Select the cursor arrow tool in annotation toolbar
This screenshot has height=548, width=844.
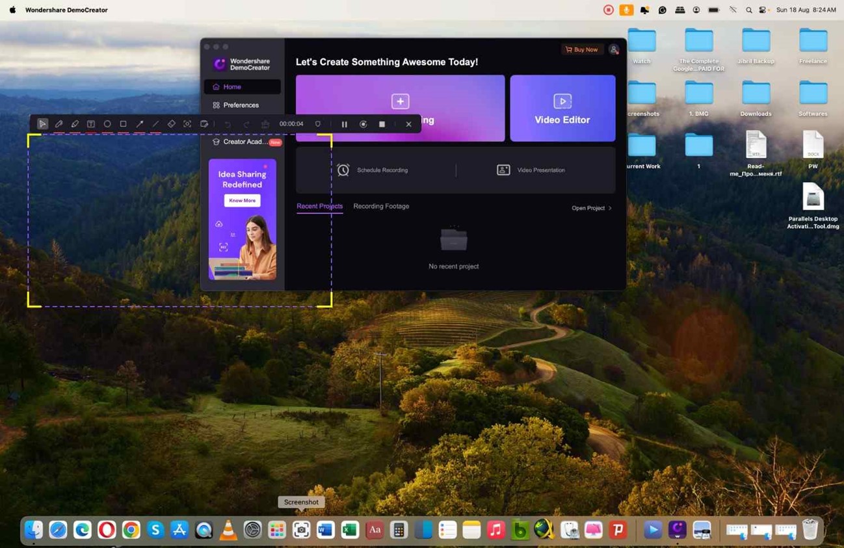[43, 124]
